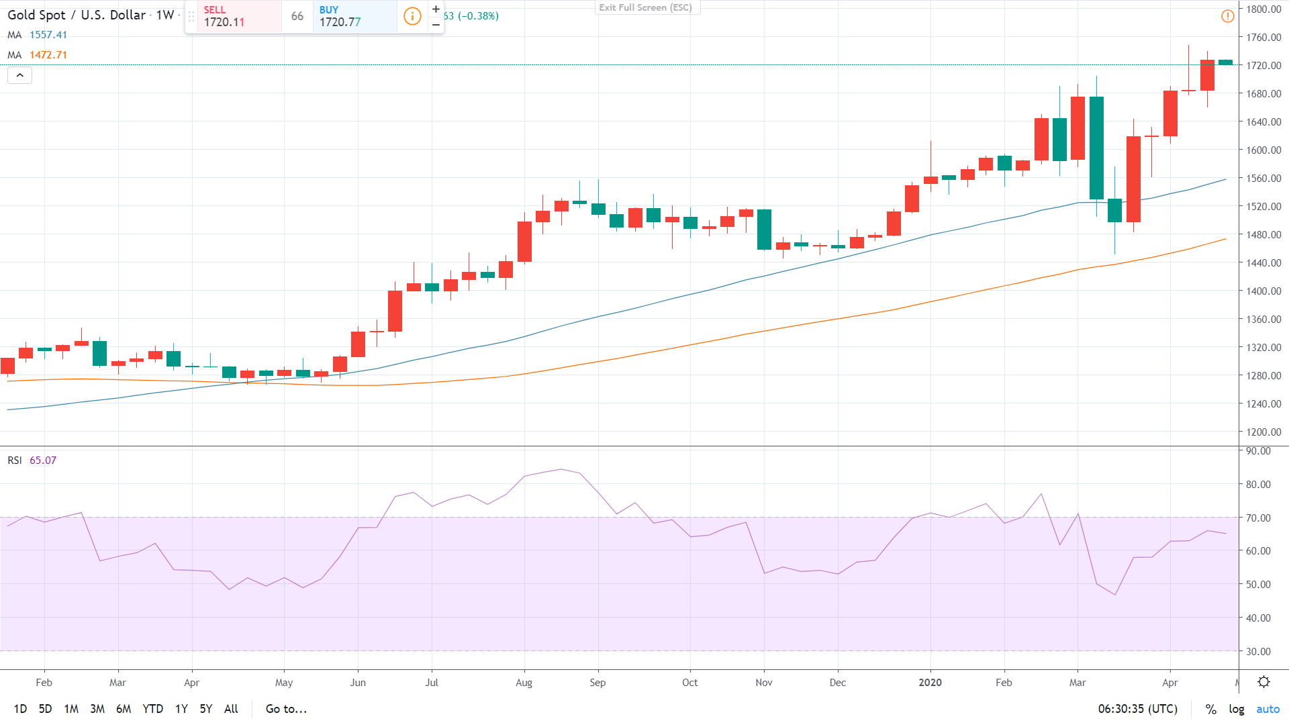Collapse the indicator legend chevron
The width and height of the screenshot is (1289, 725).
pyautogui.click(x=20, y=75)
